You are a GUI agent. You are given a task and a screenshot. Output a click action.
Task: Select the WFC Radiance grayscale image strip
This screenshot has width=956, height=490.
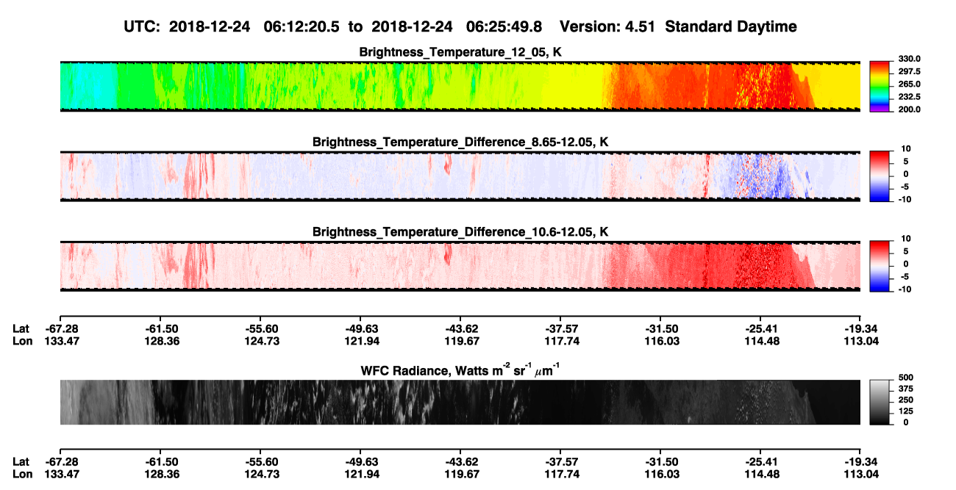tap(460, 403)
